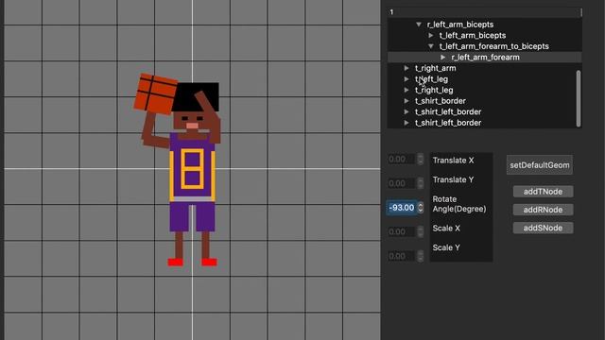Click the Translate X label
This screenshot has height=340, width=605.
point(453,161)
